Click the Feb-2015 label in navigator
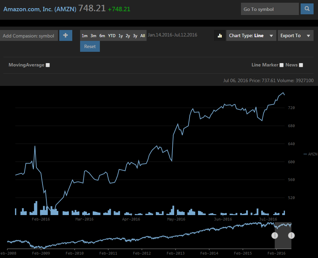The width and height of the screenshot is (318, 258). [x=243, y=253]
